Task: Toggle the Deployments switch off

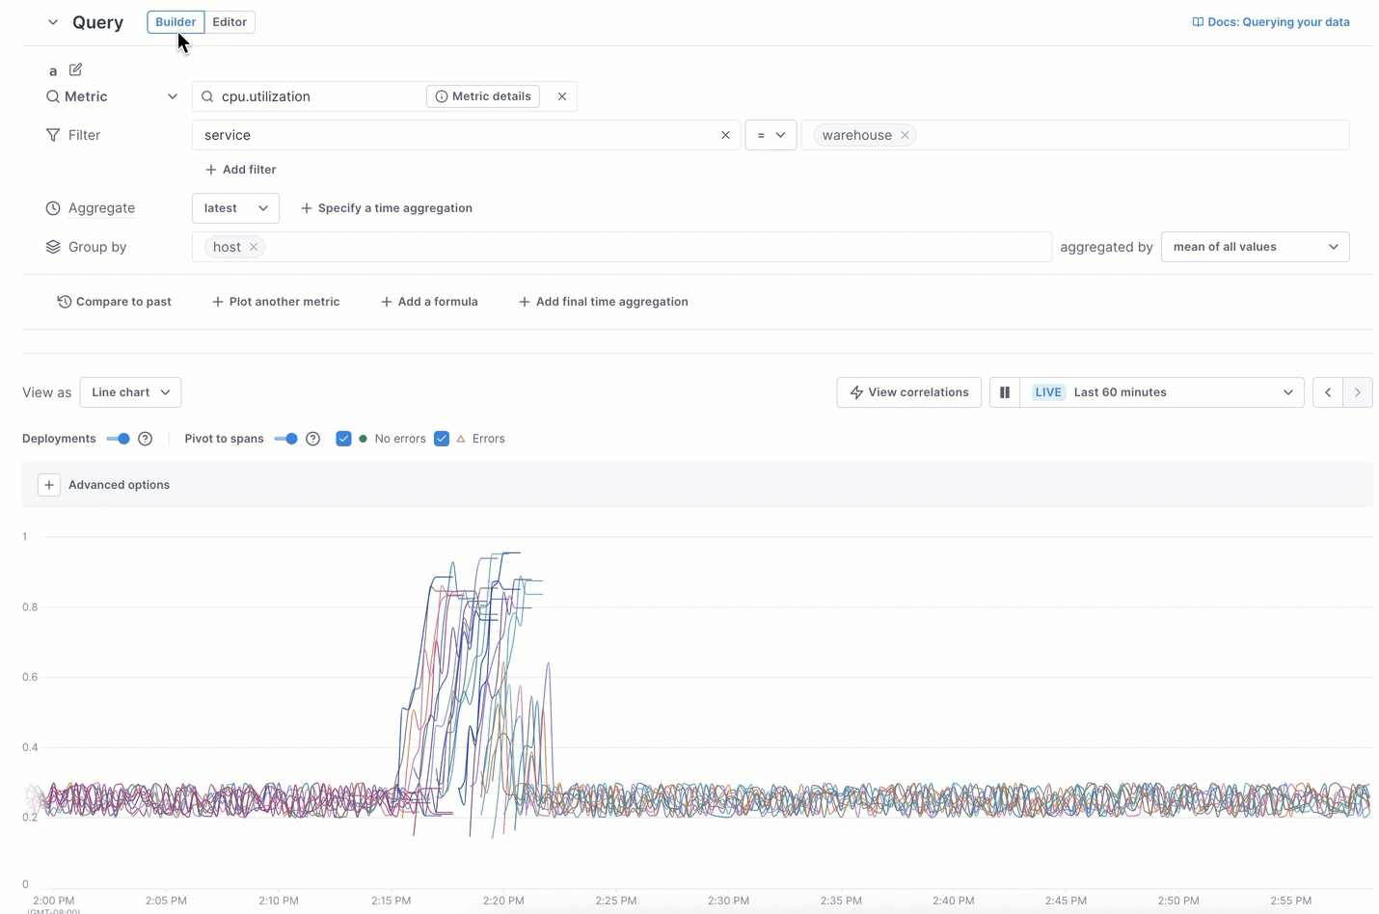Action: [119, 439]
